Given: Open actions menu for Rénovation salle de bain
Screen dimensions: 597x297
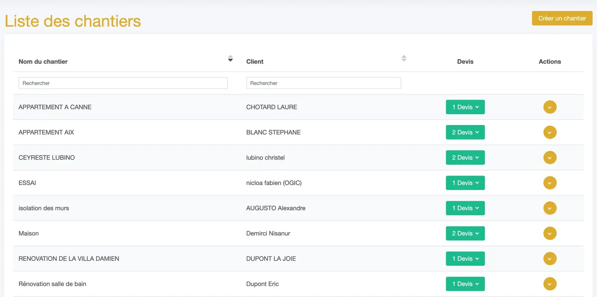Looking at the screenshot, I should [x=550, y=284].
